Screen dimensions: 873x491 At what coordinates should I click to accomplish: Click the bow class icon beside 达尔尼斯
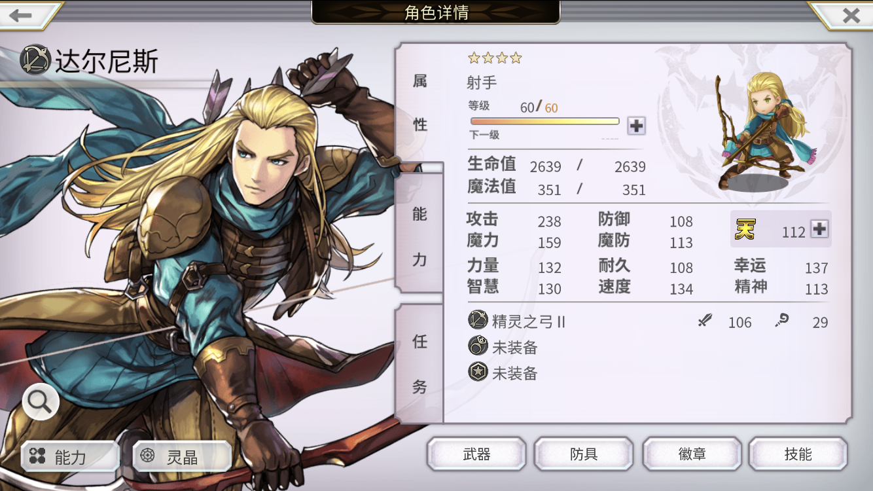tap(35, 61)
